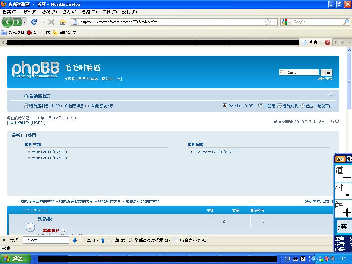The height and width of the screenshot is (264, 352).
Task: Click the phpBB logo
Action: click(36, 69)
